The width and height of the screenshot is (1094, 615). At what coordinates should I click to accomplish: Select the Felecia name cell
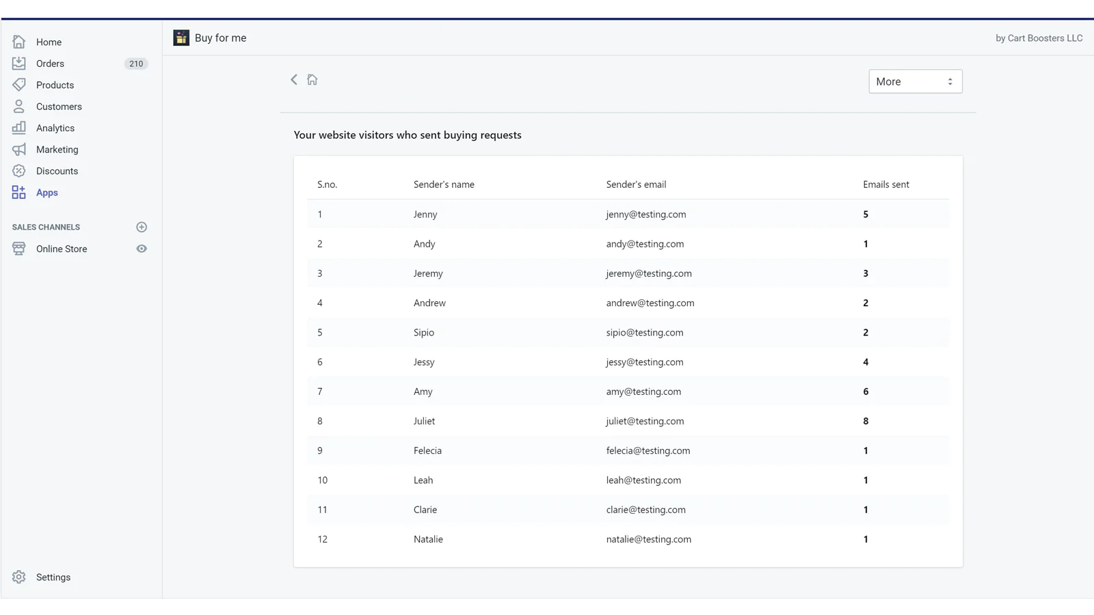(427, 450)
